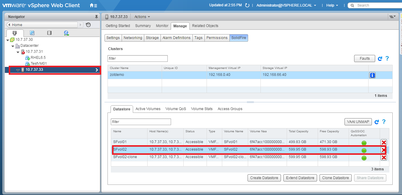Open the Related Objects tab
This screenshot has height=195, width=402.
click(205, 26)
